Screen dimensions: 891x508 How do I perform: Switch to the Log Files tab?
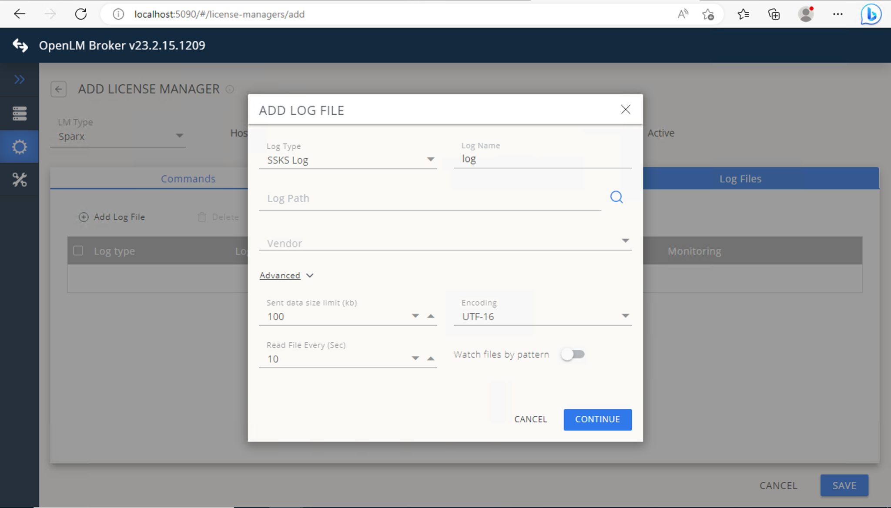tap(740, 179)
